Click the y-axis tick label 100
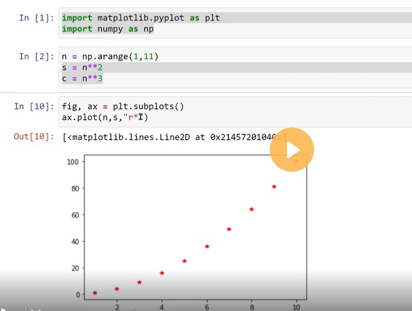The height and width of the screenshot is (311, 412). [74, 161]
